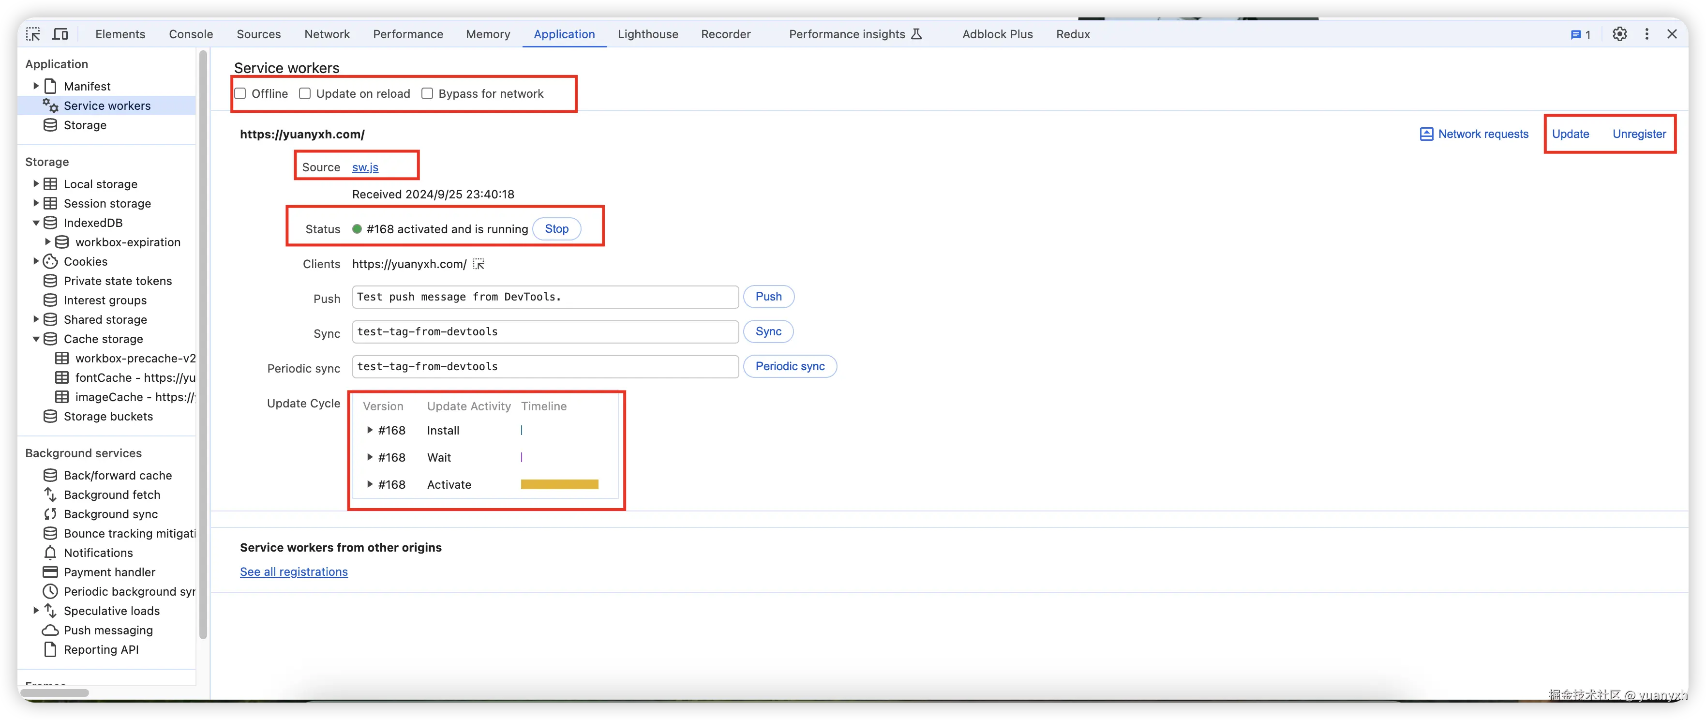Image resolution: width=1706 pixels, height=720 pixels.
Task: Click the inspect element picker icon
Action: point(33,34)
